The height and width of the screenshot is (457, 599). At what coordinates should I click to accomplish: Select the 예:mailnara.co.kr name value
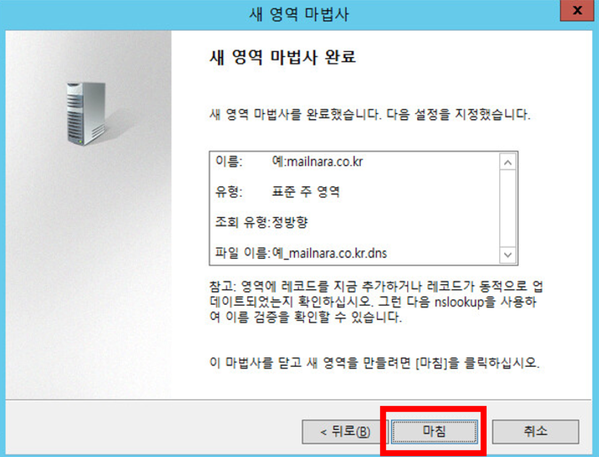(318, 162)
